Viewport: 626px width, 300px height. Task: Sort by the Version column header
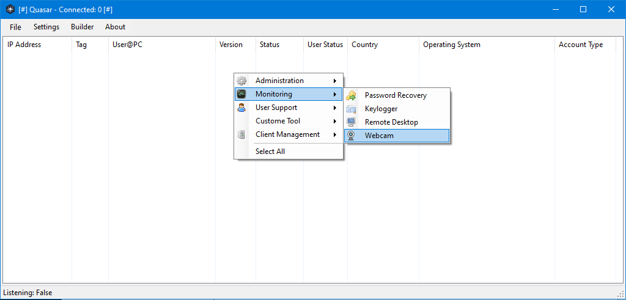pyautogui.click(x=235, y=45)
